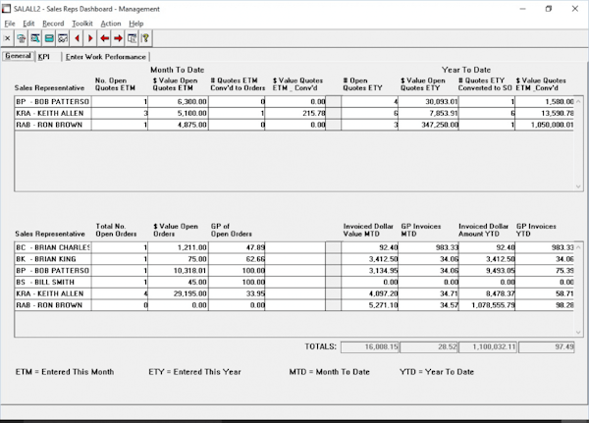
Task: Open the Action menu
Action: pyautogui.click(x=111, y=24)
